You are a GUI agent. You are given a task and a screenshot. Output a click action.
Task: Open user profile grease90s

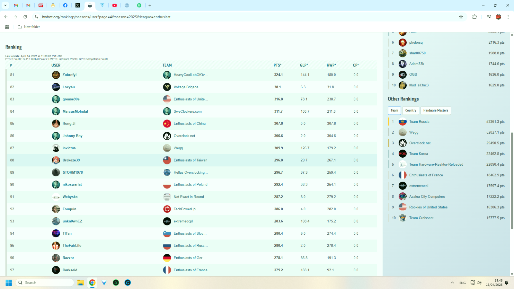pyautogui.click(x=71, y=99)
